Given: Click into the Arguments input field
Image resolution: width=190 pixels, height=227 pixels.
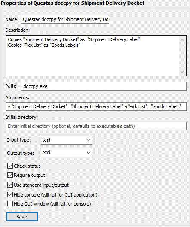Looking at the screenshot, I should (x=96, y=106).
